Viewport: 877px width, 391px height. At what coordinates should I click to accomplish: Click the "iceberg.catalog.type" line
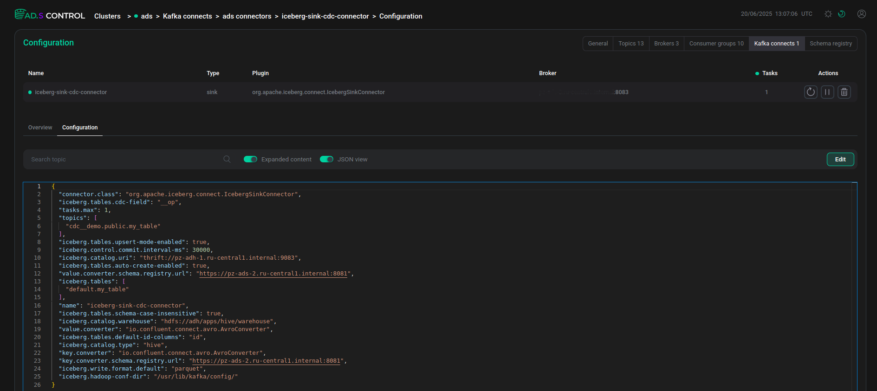pos(113,345)
